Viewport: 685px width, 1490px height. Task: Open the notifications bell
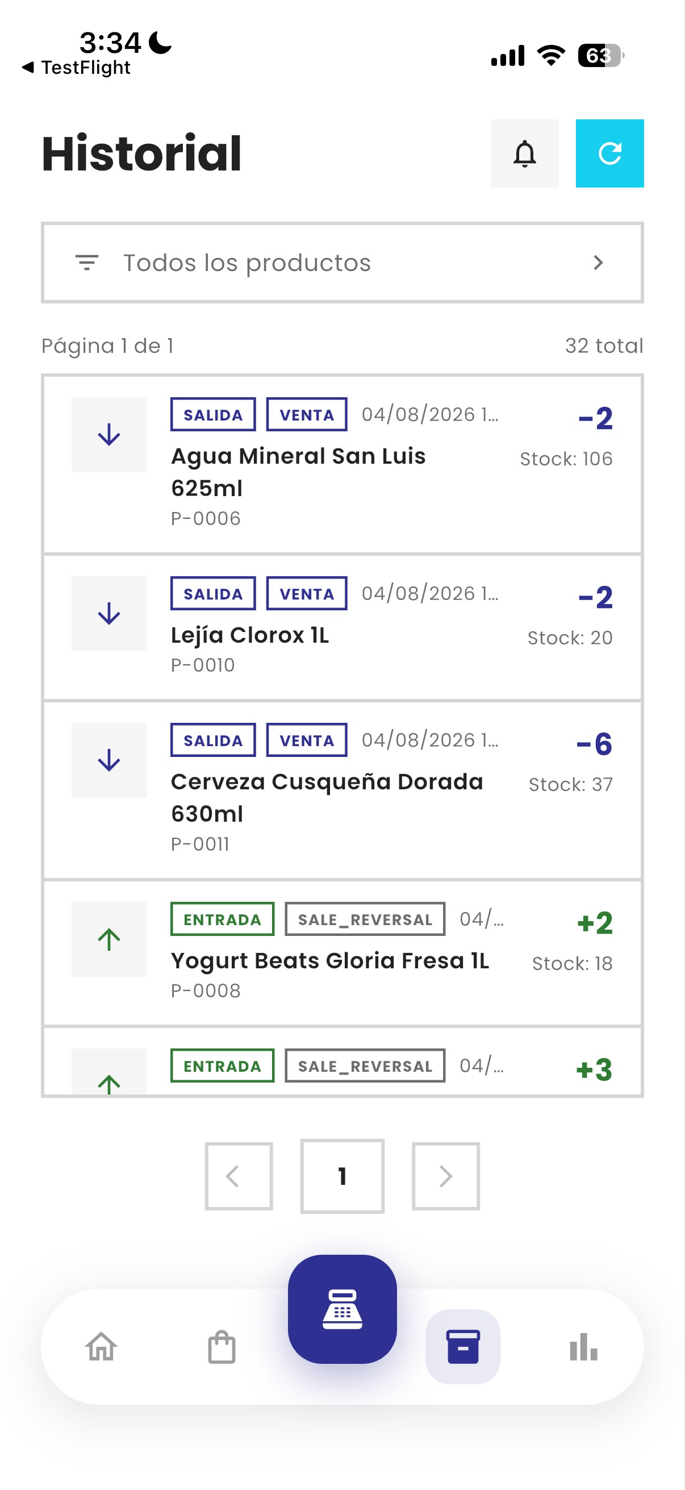[524, 153]
